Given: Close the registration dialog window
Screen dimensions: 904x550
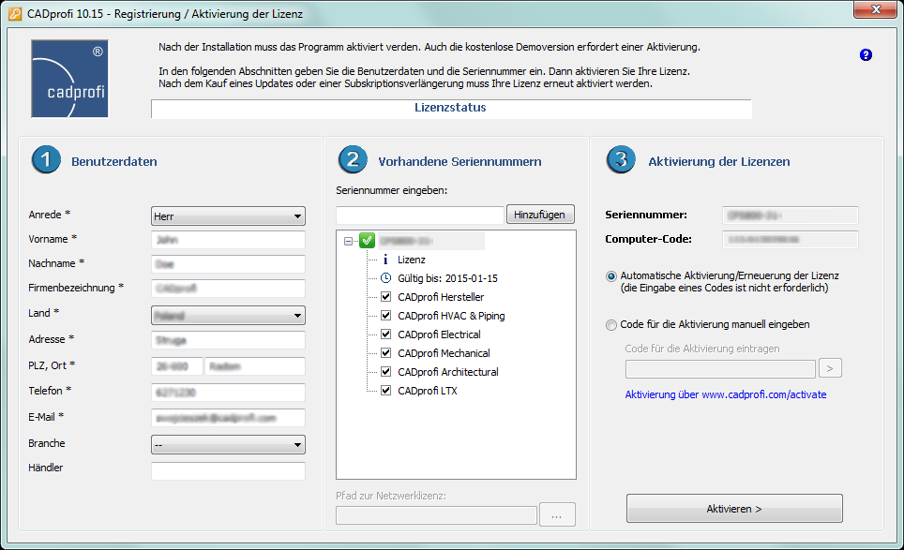Looking at the screenshot, I should (875, 9).
